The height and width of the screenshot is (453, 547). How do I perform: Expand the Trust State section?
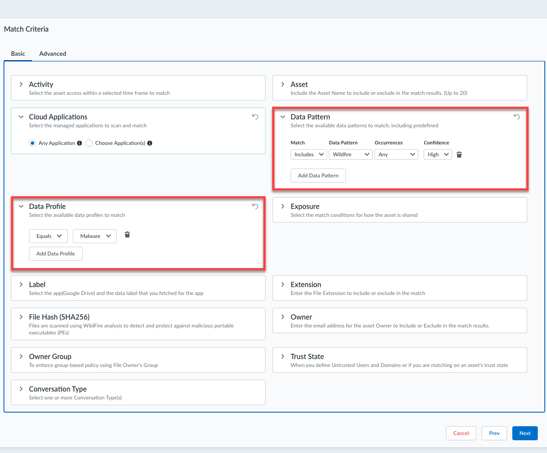point(283,356)
